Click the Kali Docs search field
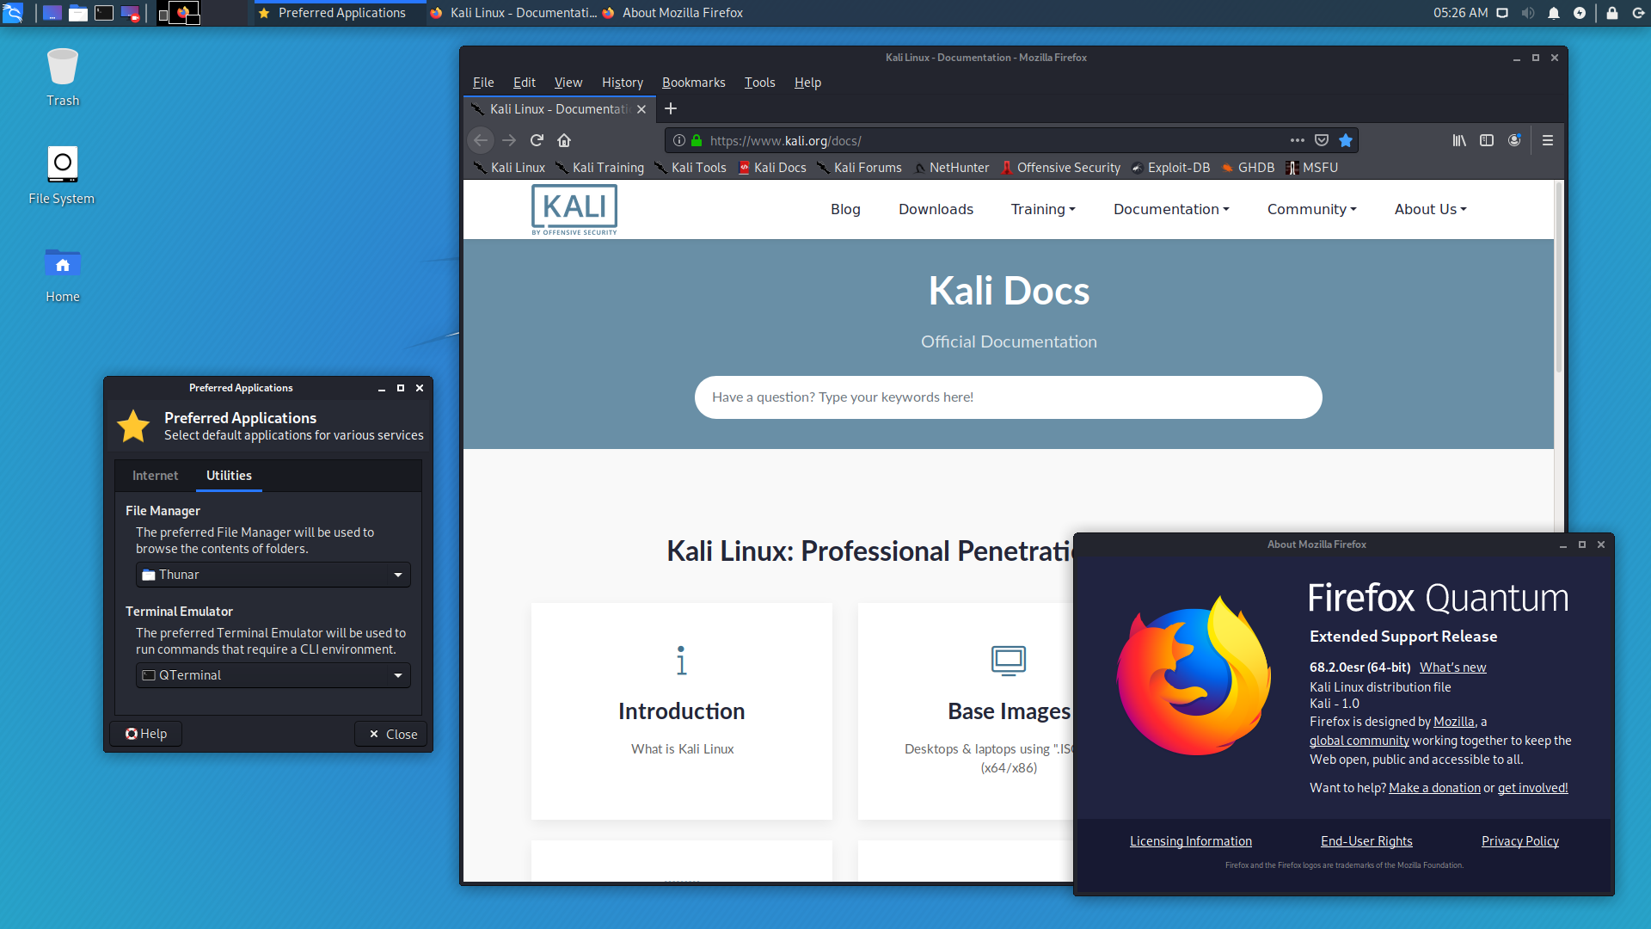This screenshot has width=1651, height=929. tap(1008, 397)
